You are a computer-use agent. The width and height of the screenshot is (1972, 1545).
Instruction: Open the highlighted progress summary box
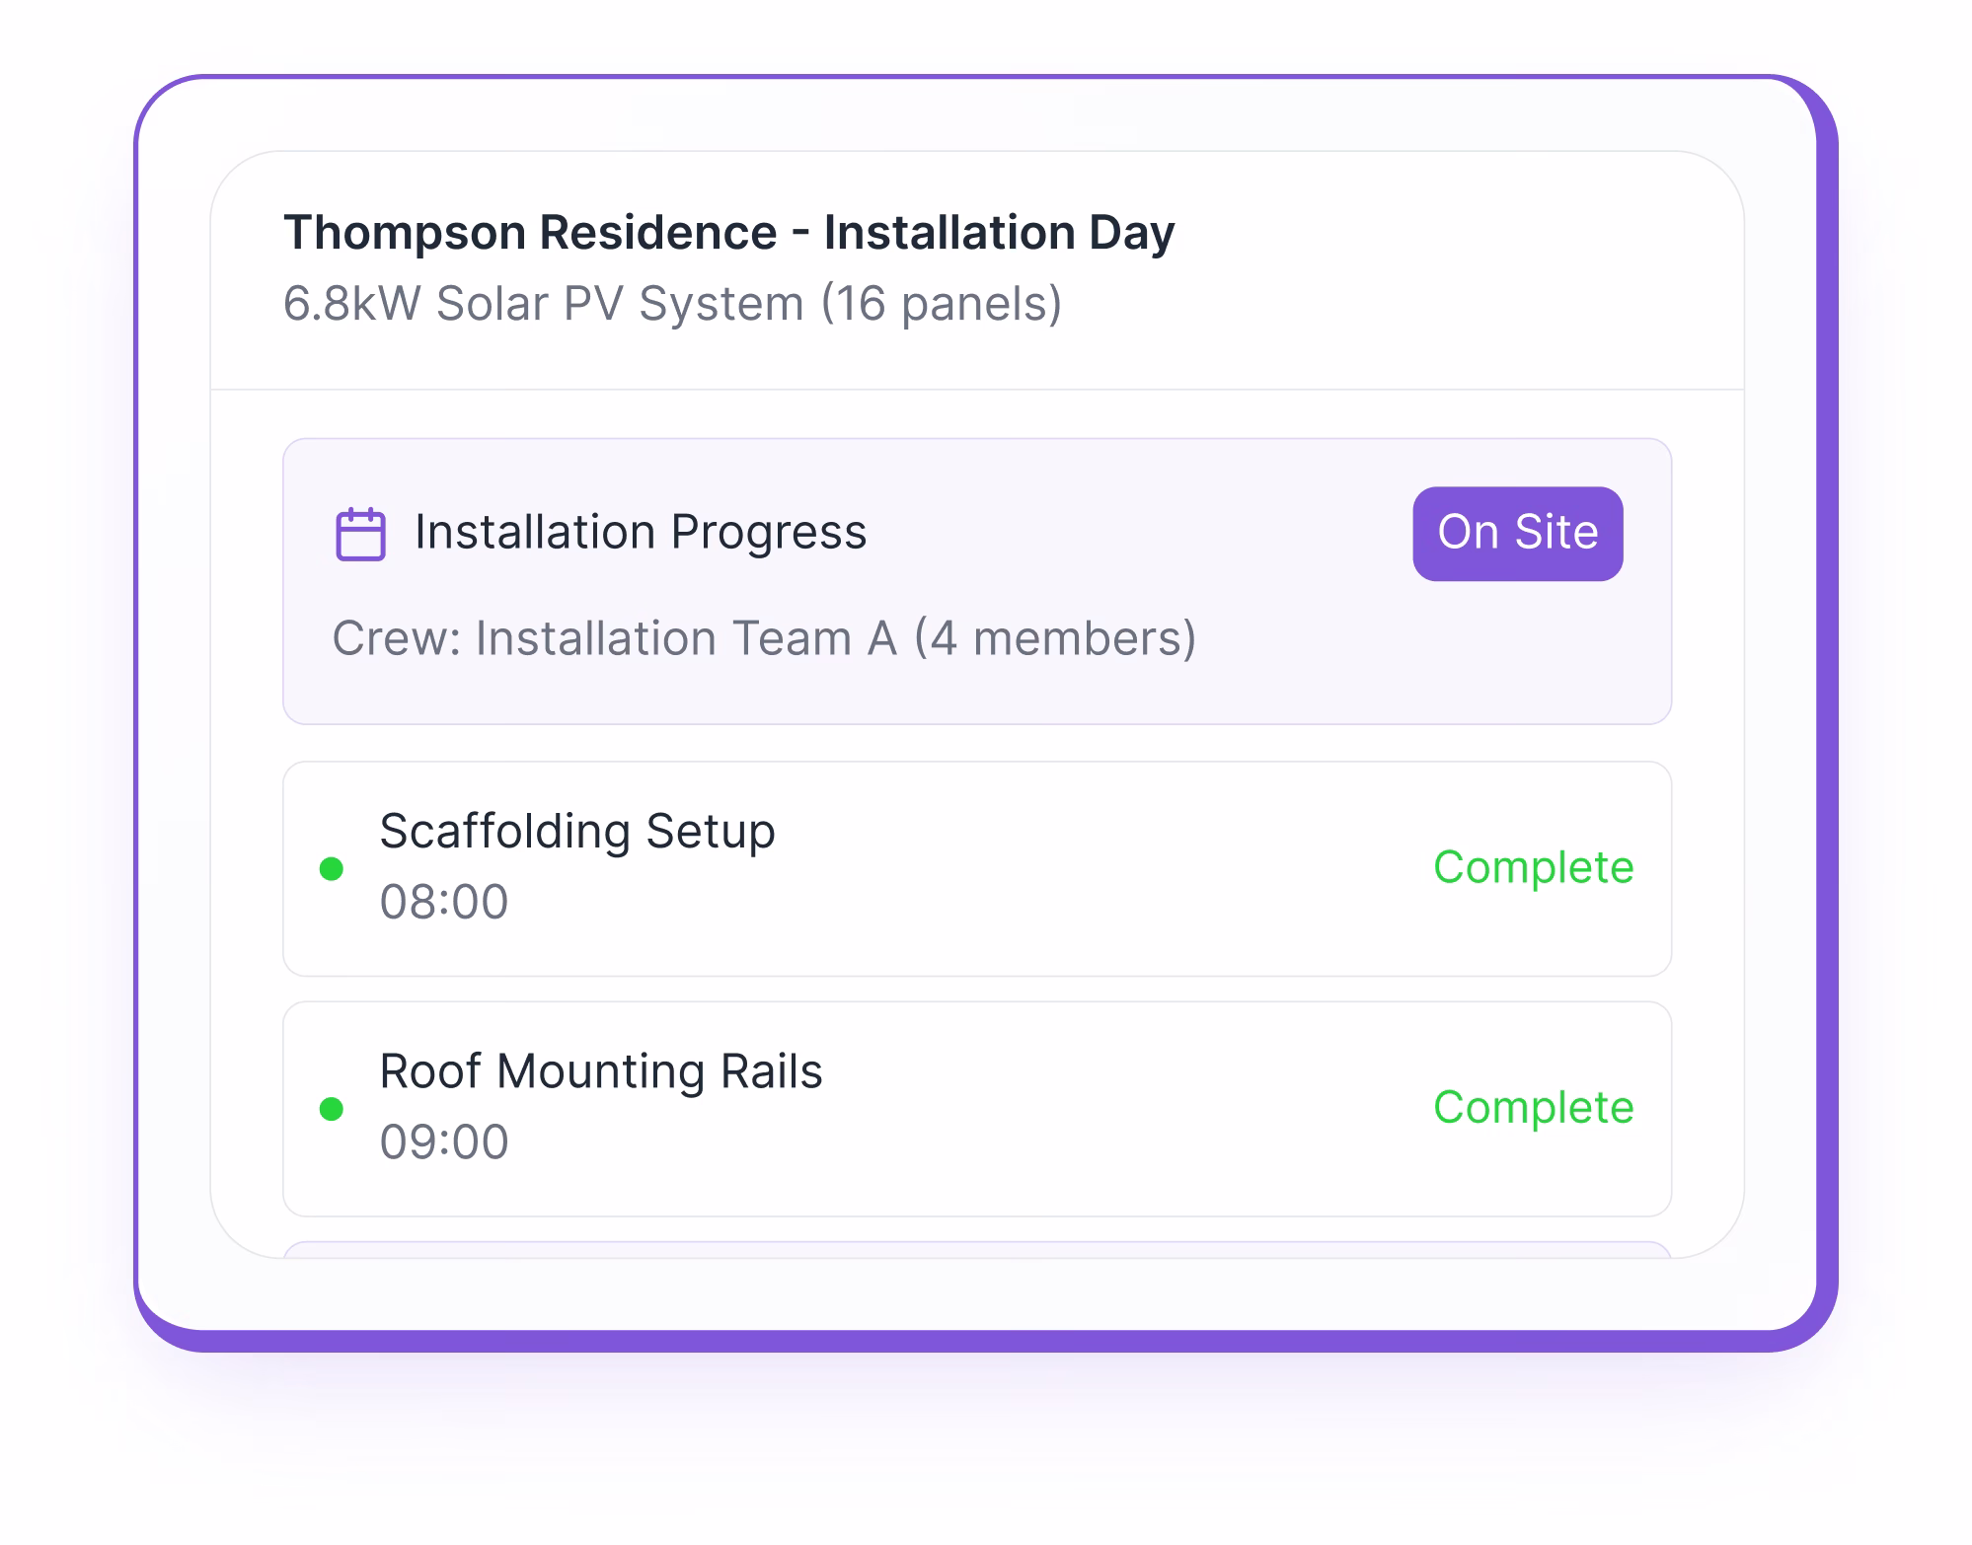point(977,584)
